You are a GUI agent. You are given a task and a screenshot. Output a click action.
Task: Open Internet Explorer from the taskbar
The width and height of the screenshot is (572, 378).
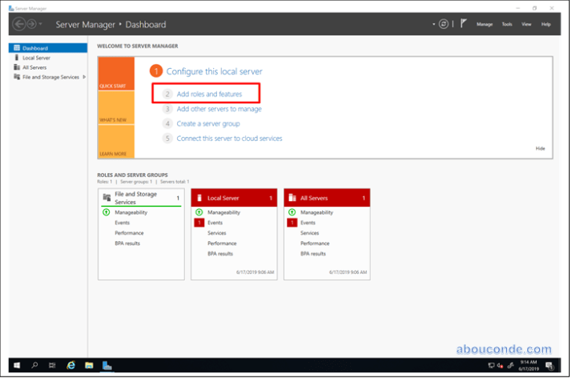[70, 365]
